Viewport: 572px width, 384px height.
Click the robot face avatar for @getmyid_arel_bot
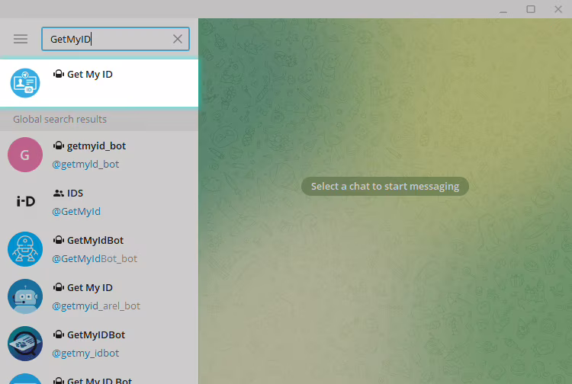pyautogui.click(x=24, y=296)
